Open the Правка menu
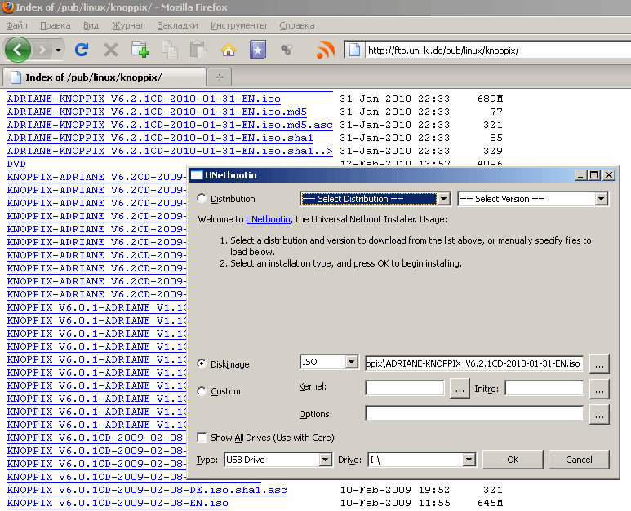Screen dimensions: 631x511 (56, 26)
